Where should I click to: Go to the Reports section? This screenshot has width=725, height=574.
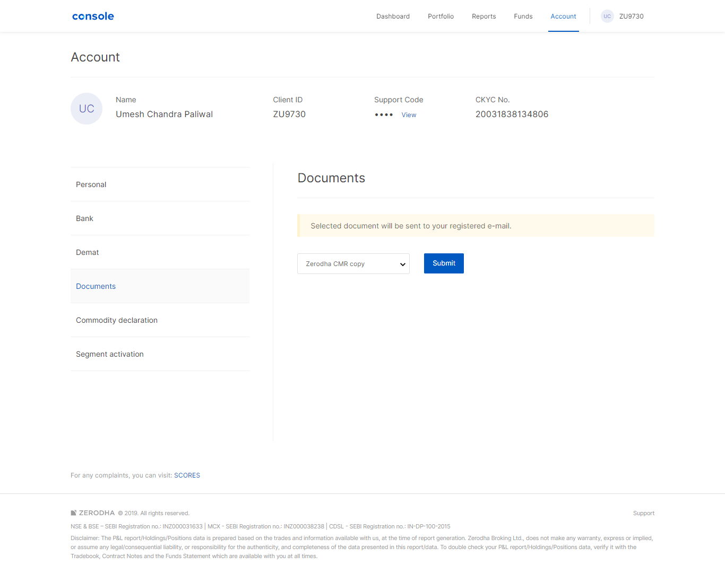pos(484,16)
